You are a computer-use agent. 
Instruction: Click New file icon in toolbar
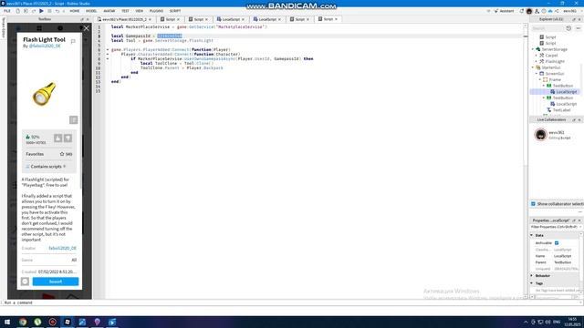pyautogui.click(x=17, y=11)
